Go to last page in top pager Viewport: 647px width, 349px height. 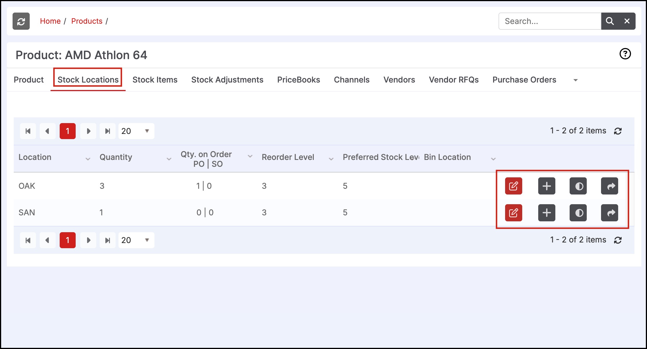108,131
